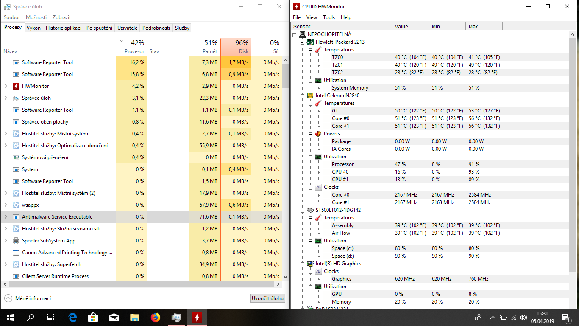Sort processes by the Disk column
This screenshot has height=326, width=579.
[236, 47]
